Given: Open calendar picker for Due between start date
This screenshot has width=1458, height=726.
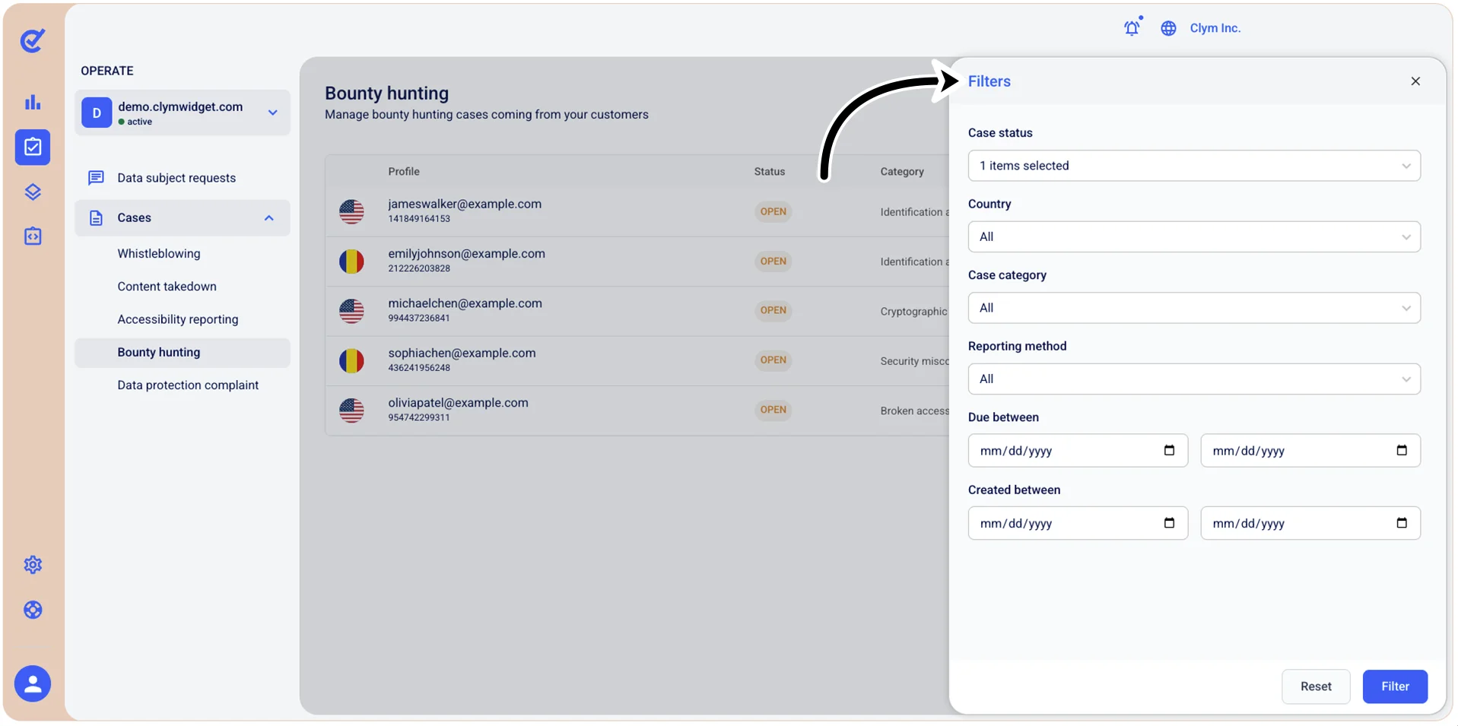Looking at the screenshot, I should [1169, 450].
